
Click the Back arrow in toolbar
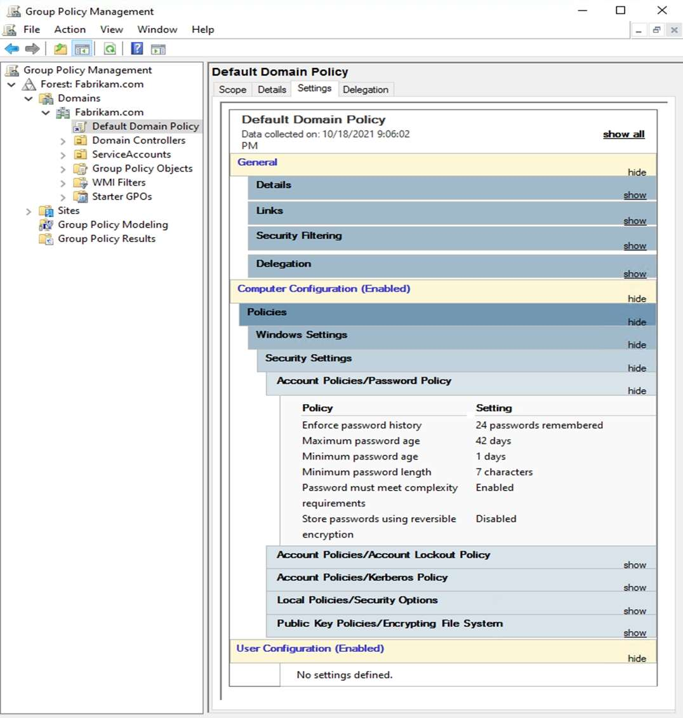coord(11,49)
